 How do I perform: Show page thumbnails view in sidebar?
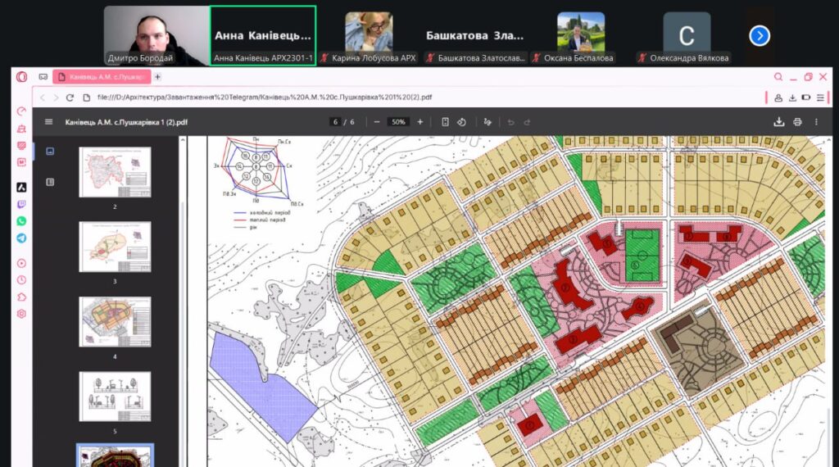[x=50, y=152]
